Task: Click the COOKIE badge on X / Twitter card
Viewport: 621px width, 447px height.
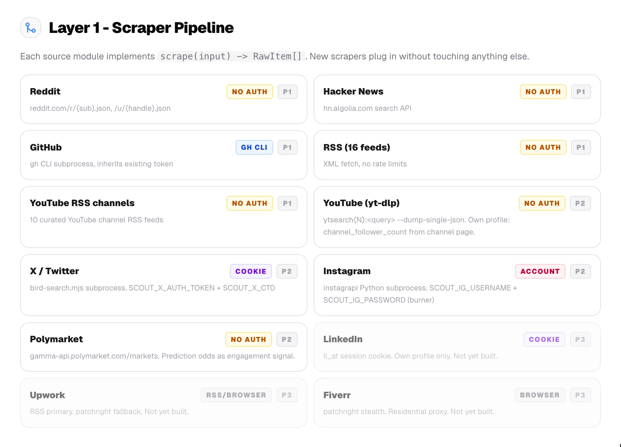Action: (251, 272)
